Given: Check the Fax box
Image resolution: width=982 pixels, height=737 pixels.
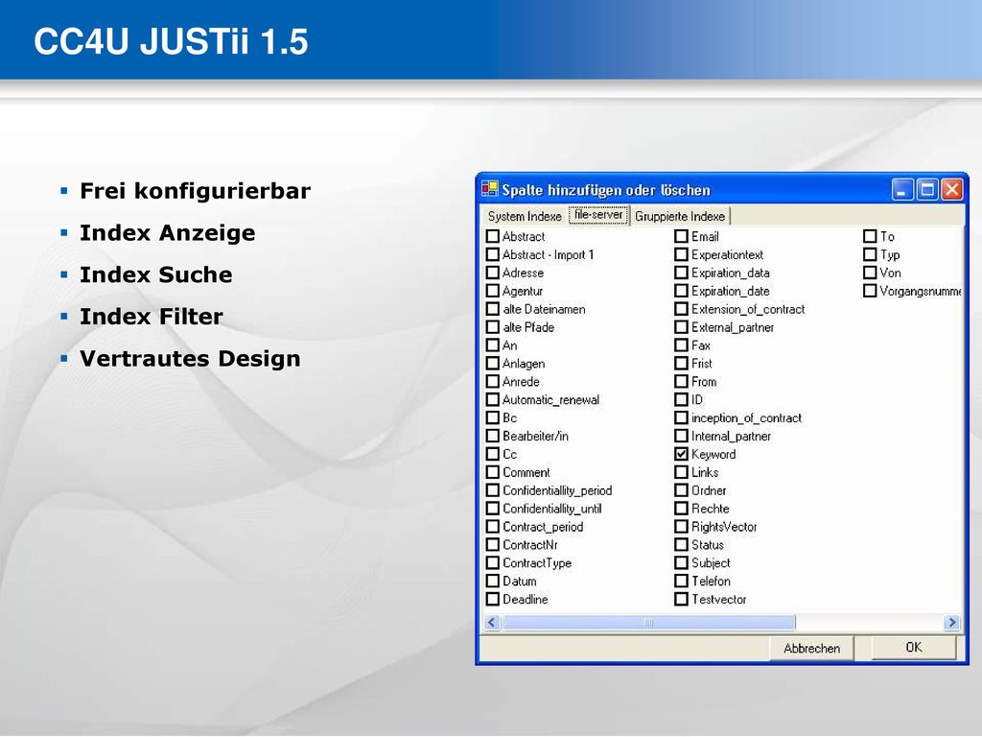Looking at the screenshot, I should click(682, 345).
